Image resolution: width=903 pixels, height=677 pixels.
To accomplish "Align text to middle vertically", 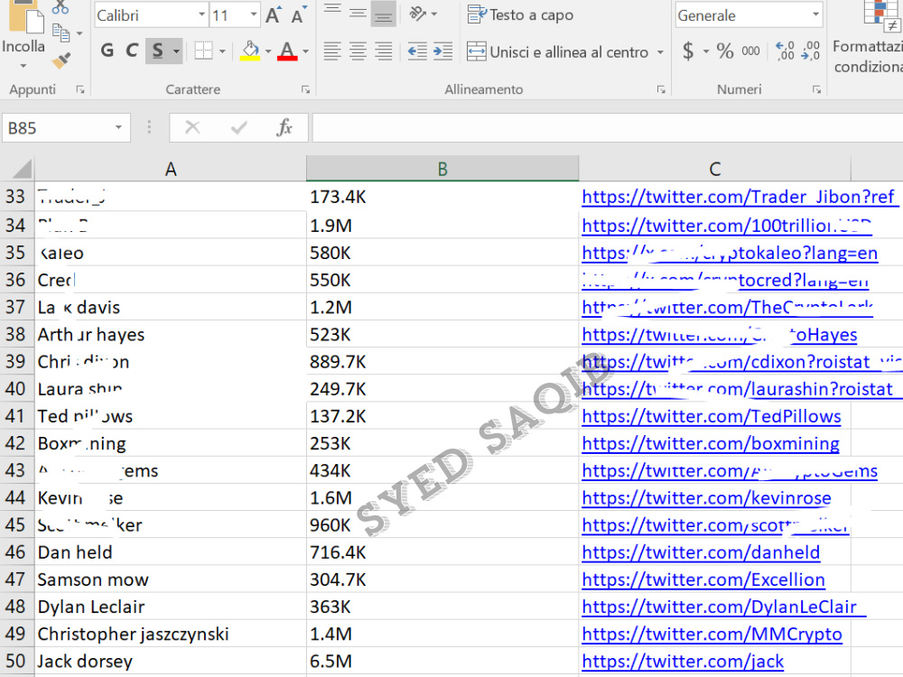I will point(358,13).
